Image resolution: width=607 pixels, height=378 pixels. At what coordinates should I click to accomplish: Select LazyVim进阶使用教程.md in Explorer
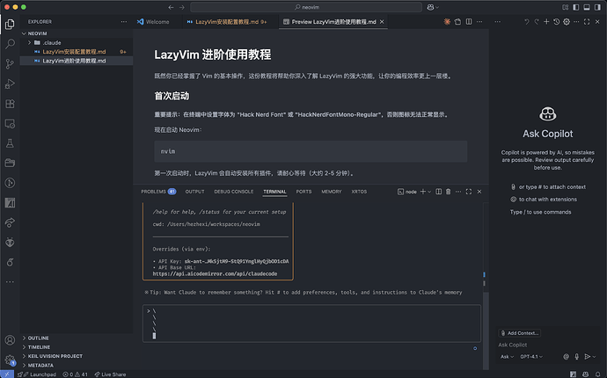pos(77,61)
